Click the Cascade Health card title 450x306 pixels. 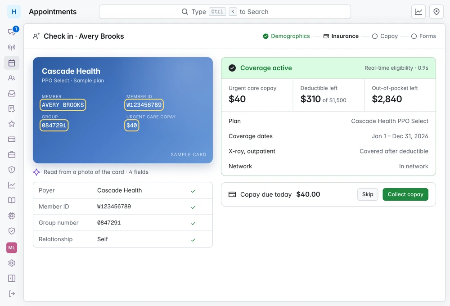coord(71,71)
